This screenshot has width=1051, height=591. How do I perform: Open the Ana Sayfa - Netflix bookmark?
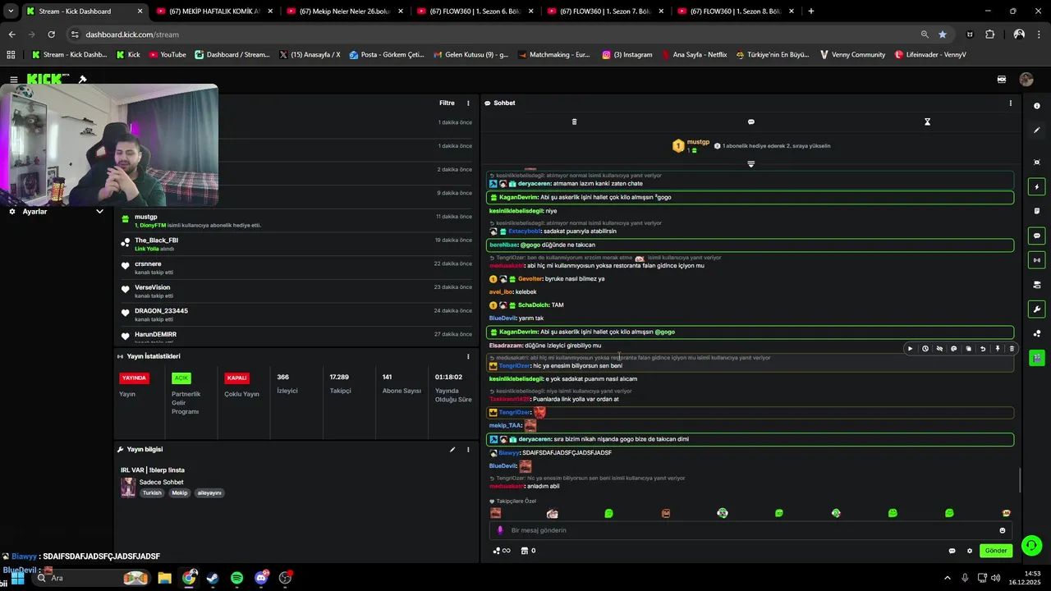pos(695,55)
